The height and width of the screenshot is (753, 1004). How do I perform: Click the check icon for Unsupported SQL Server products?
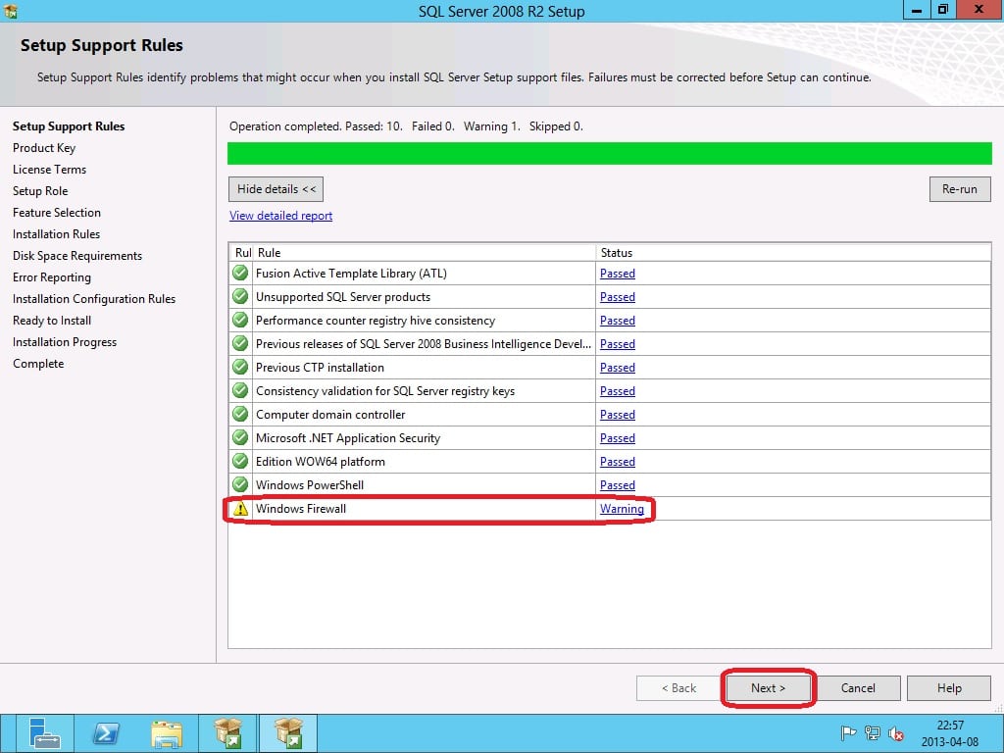[x=240, y=296]
